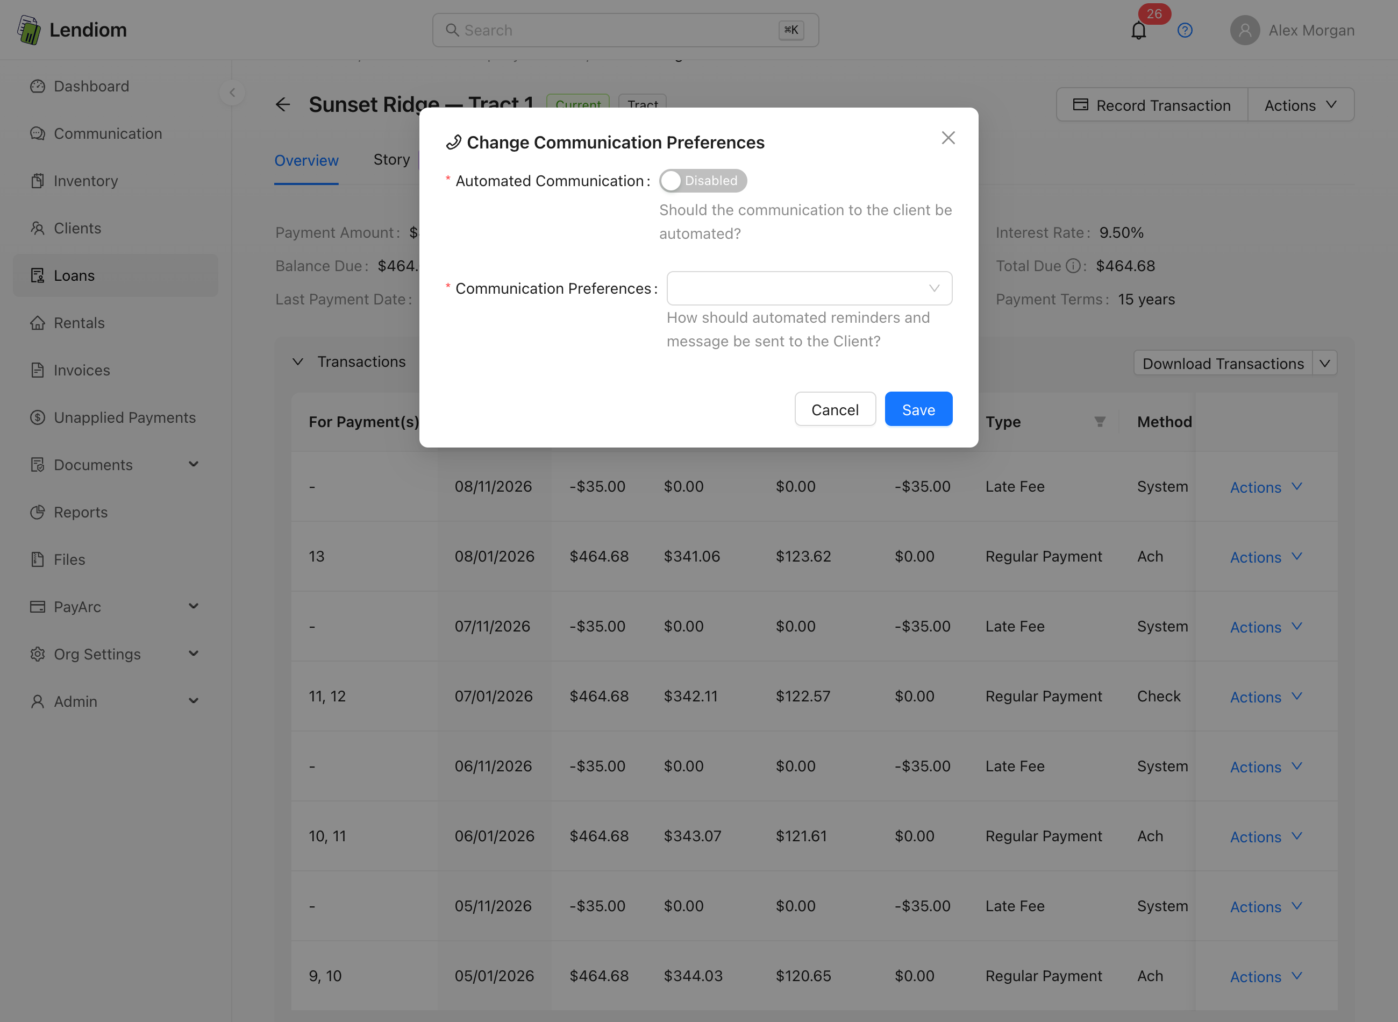This screenshot has height=1022, width=1398.
Task: Click the Inventory sidebar icon
Action: (38, 181)
